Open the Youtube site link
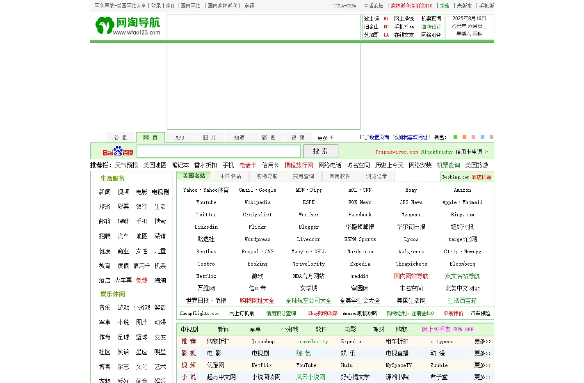The image size is (584, 383). 206,202
